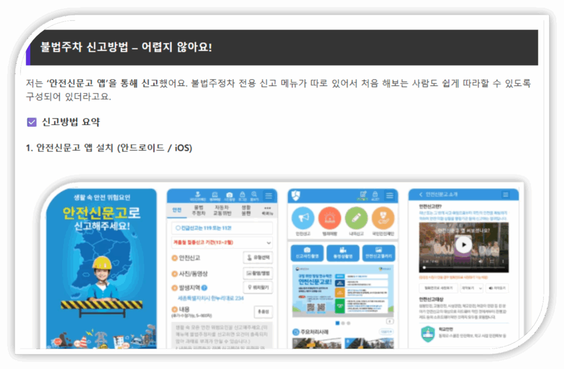The height and width of the screenshot is (369, 564).
Task: Tap the blue camera photo-report button
Action: pos(307,253)
